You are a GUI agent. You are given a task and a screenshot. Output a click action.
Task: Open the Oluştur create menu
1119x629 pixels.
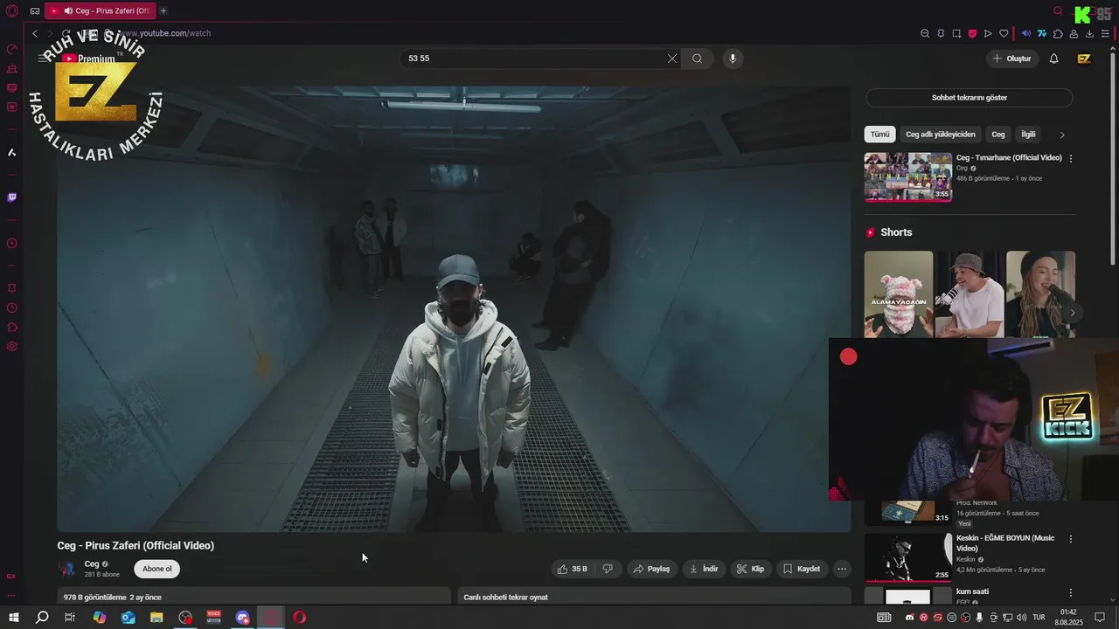click(x=1011, y=59)
